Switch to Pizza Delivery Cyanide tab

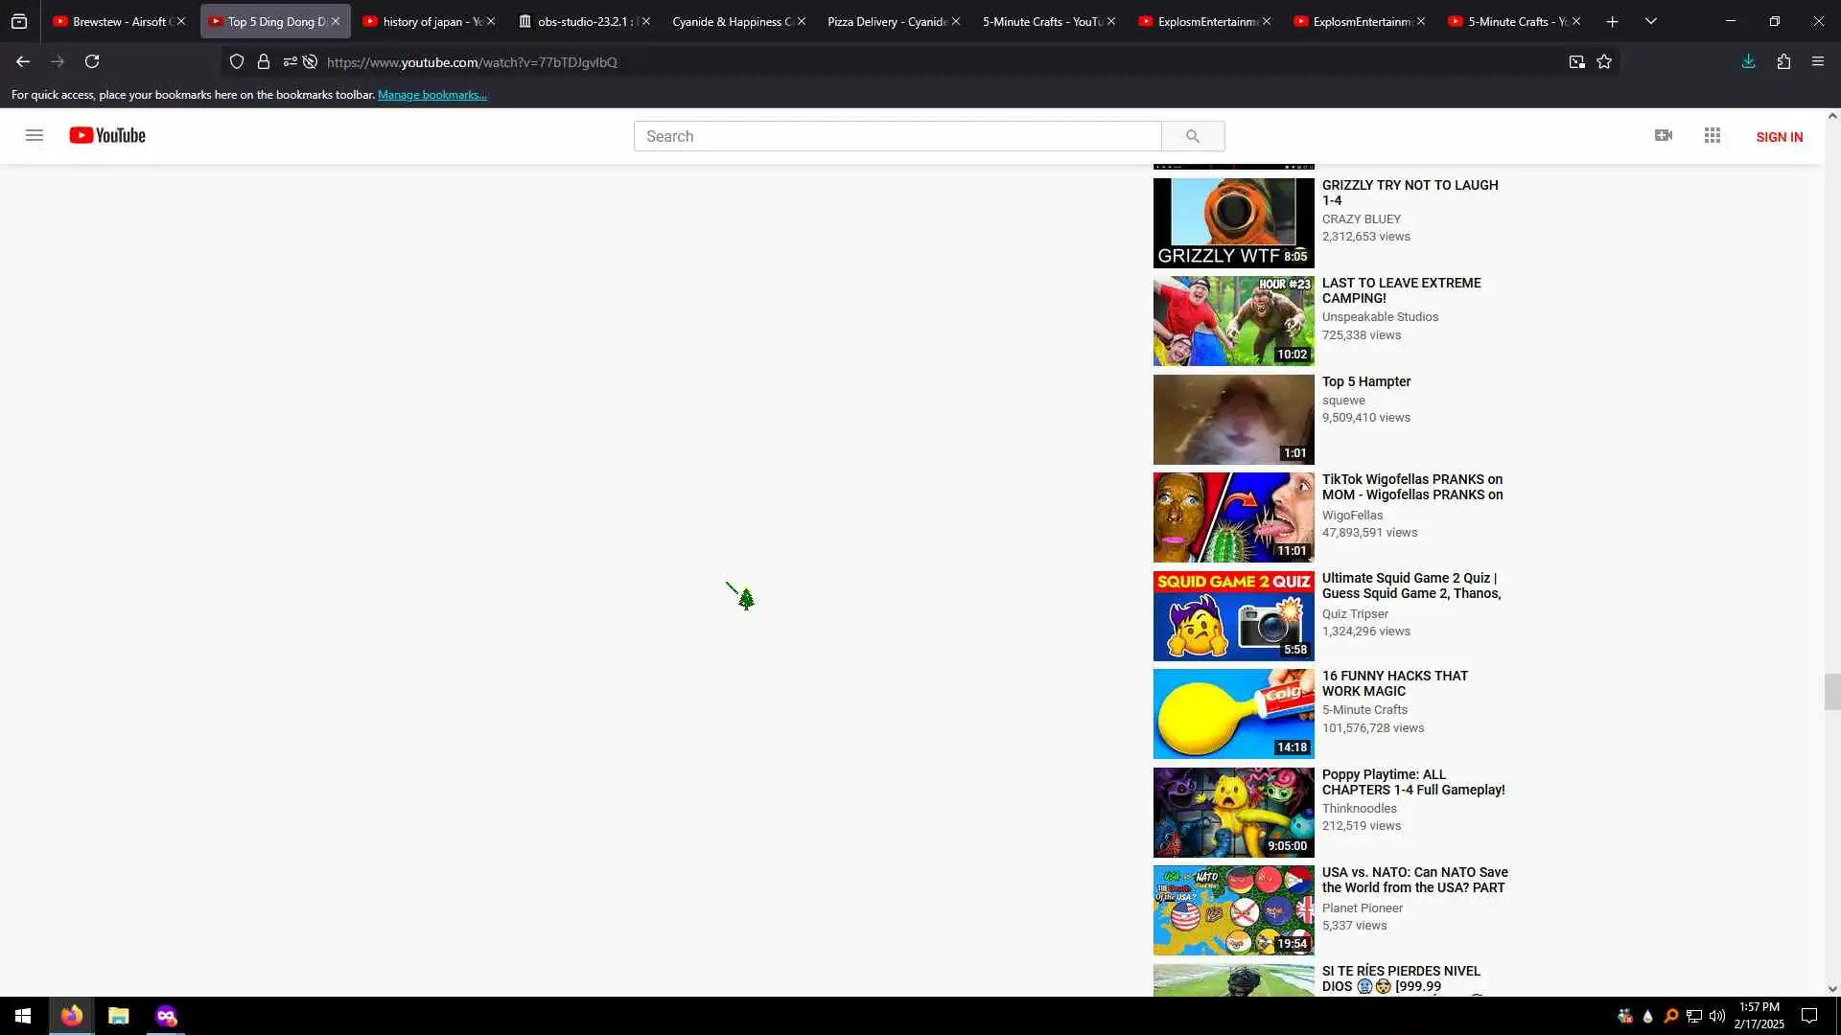coord(886,21)
